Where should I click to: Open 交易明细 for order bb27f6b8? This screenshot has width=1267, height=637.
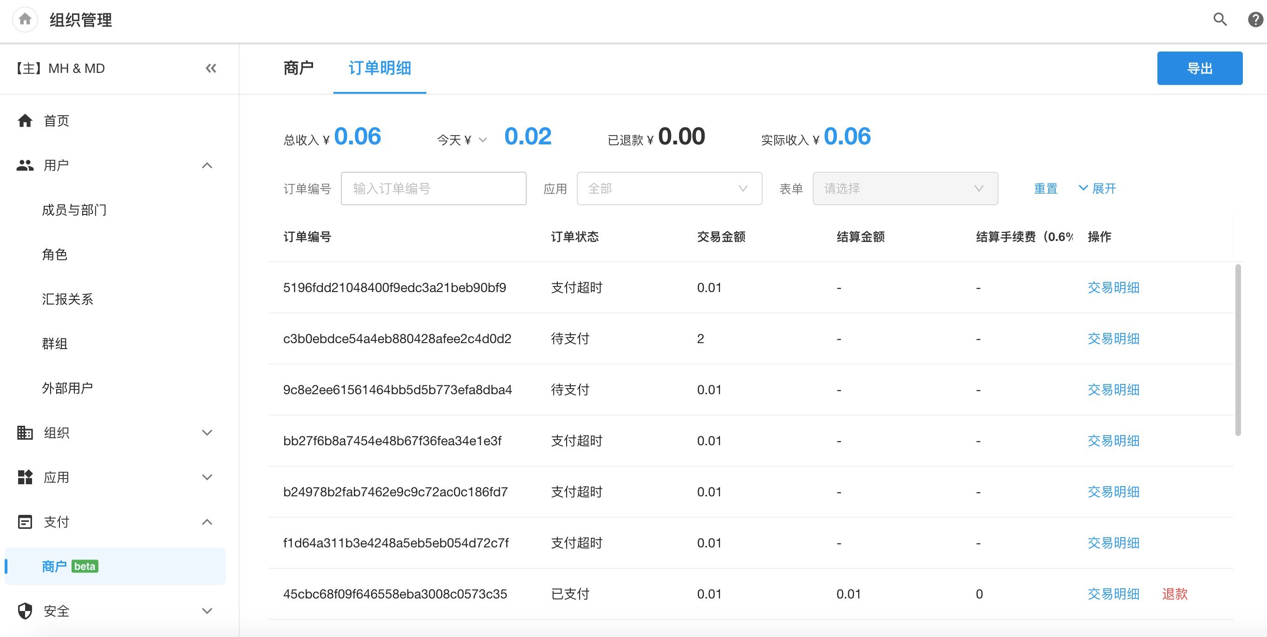[x=1114, y=441]
